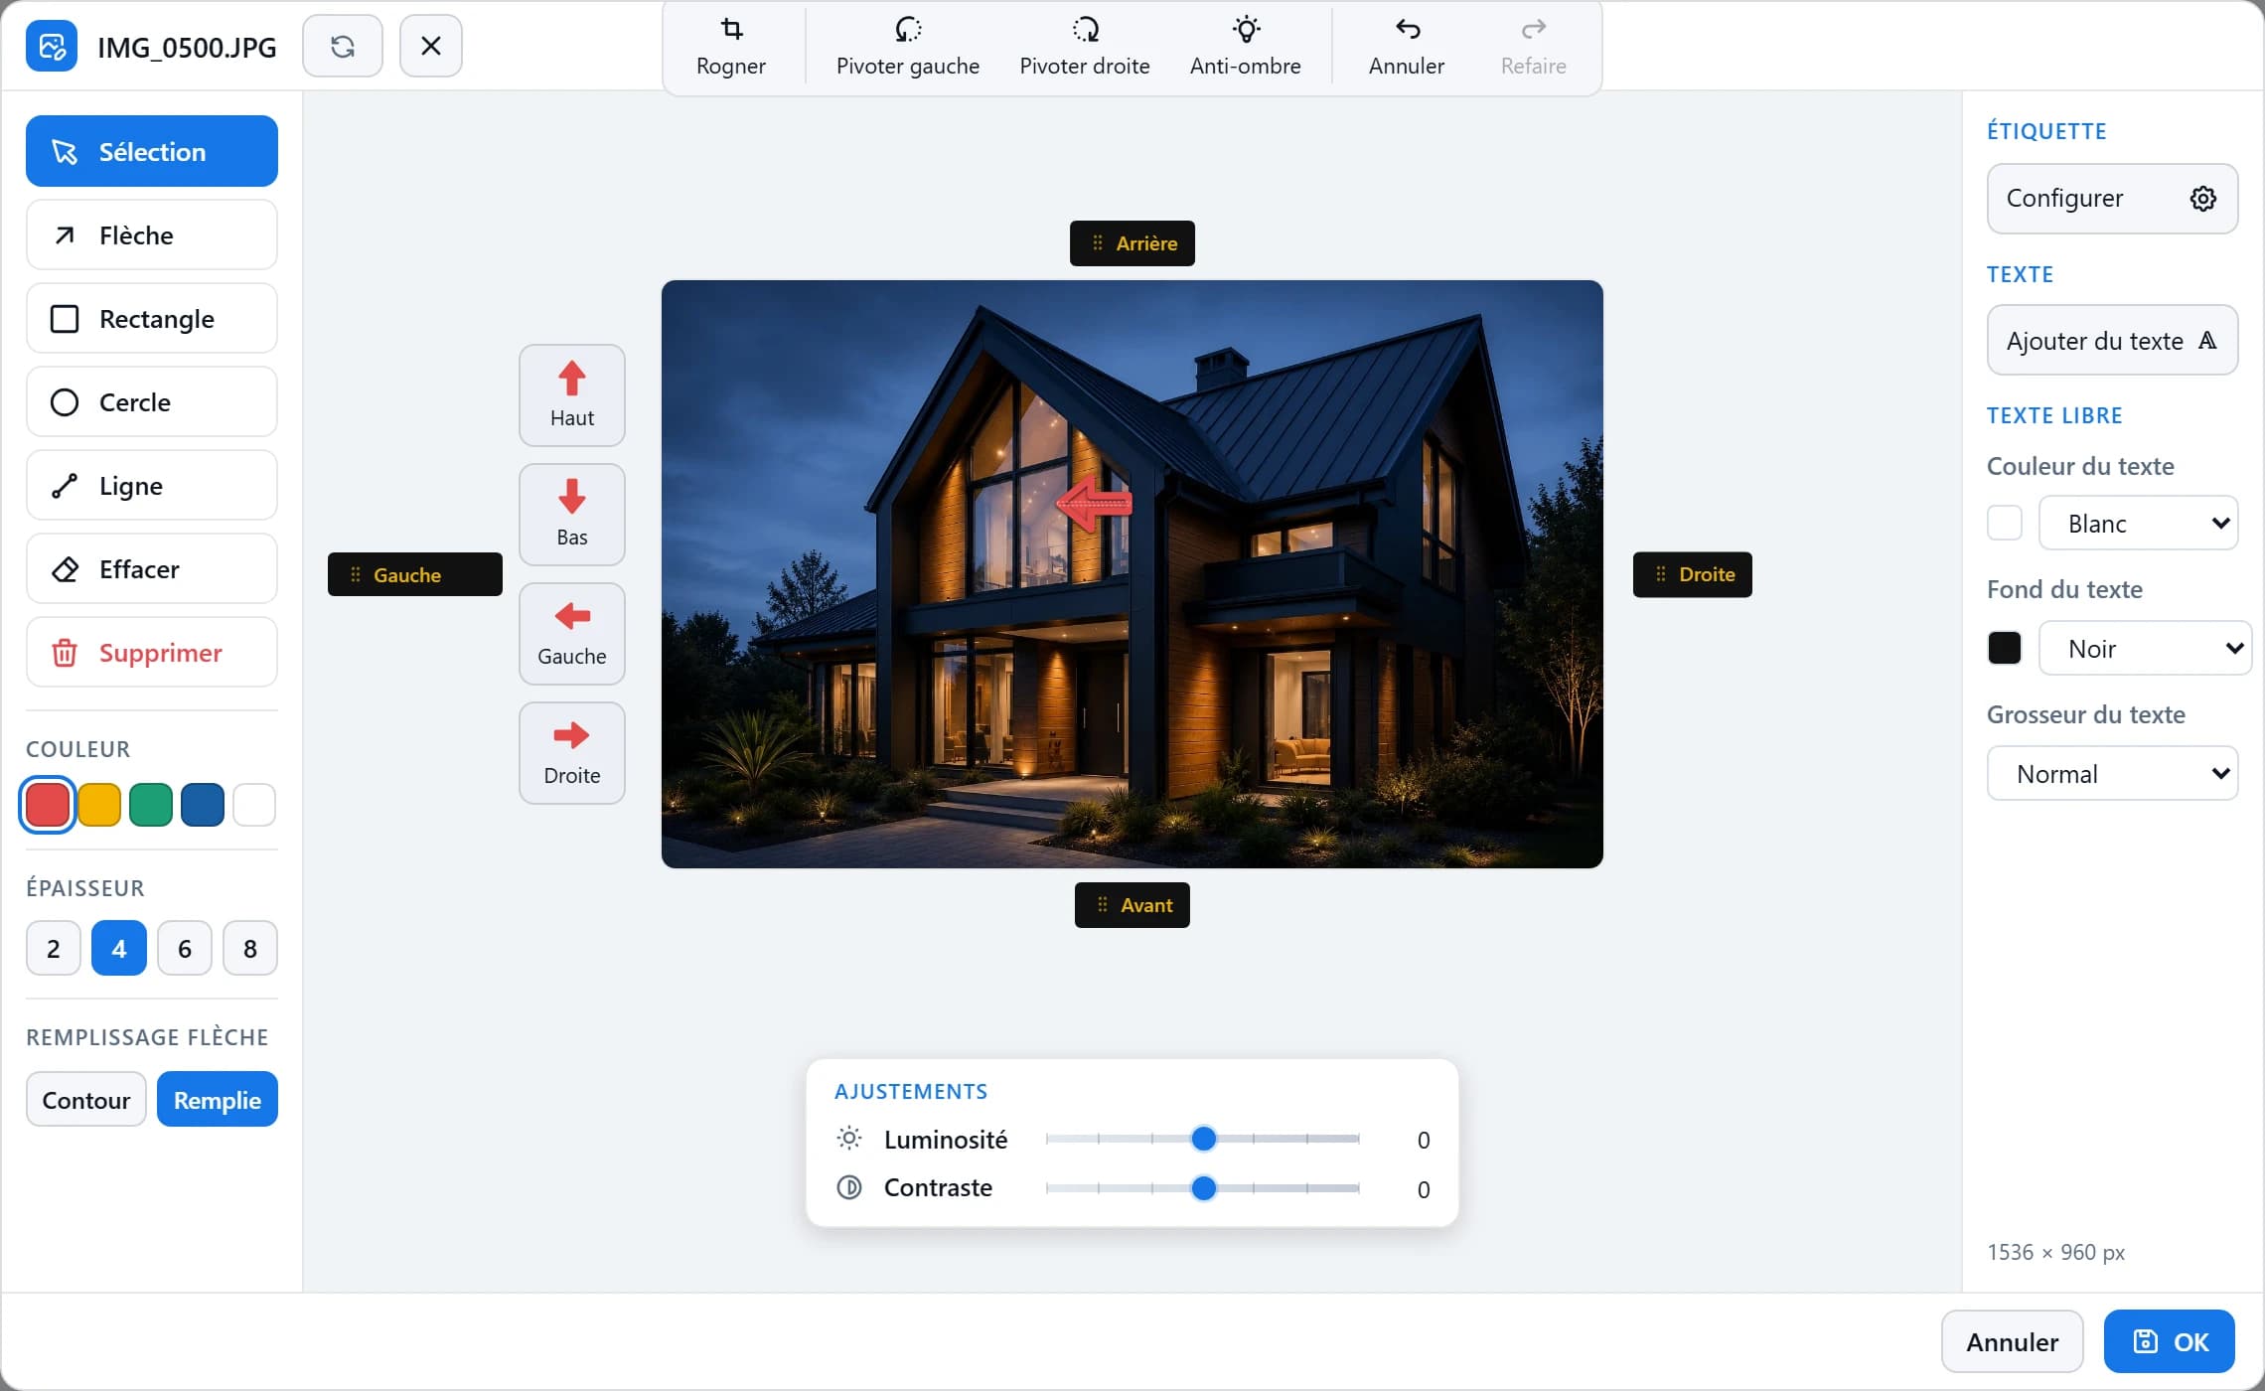Click the Avant label tag
Image resolution: width=2265 pixels, height=1391 pixels.
[1132, 905]
